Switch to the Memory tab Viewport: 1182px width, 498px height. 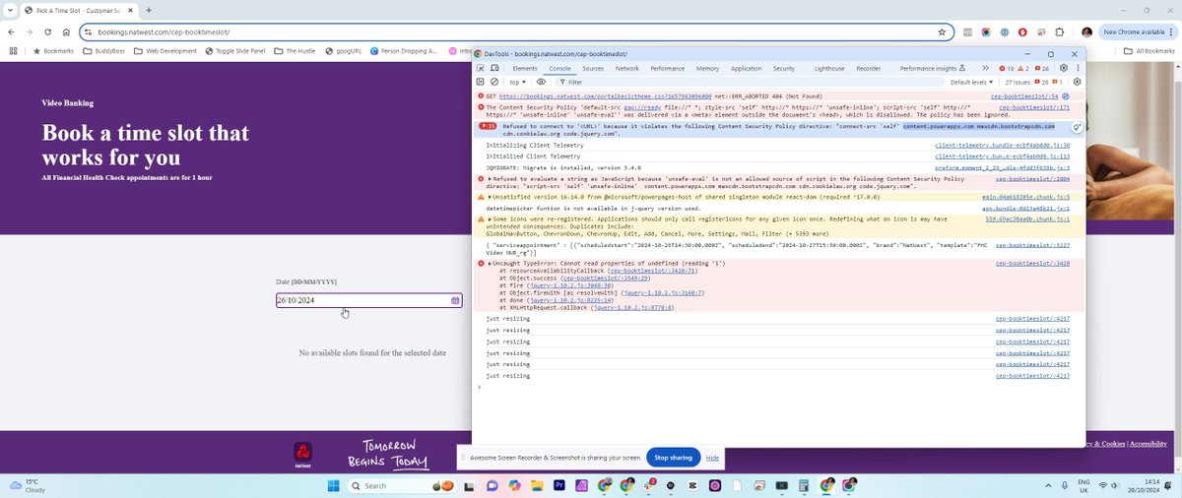point(707,68)
